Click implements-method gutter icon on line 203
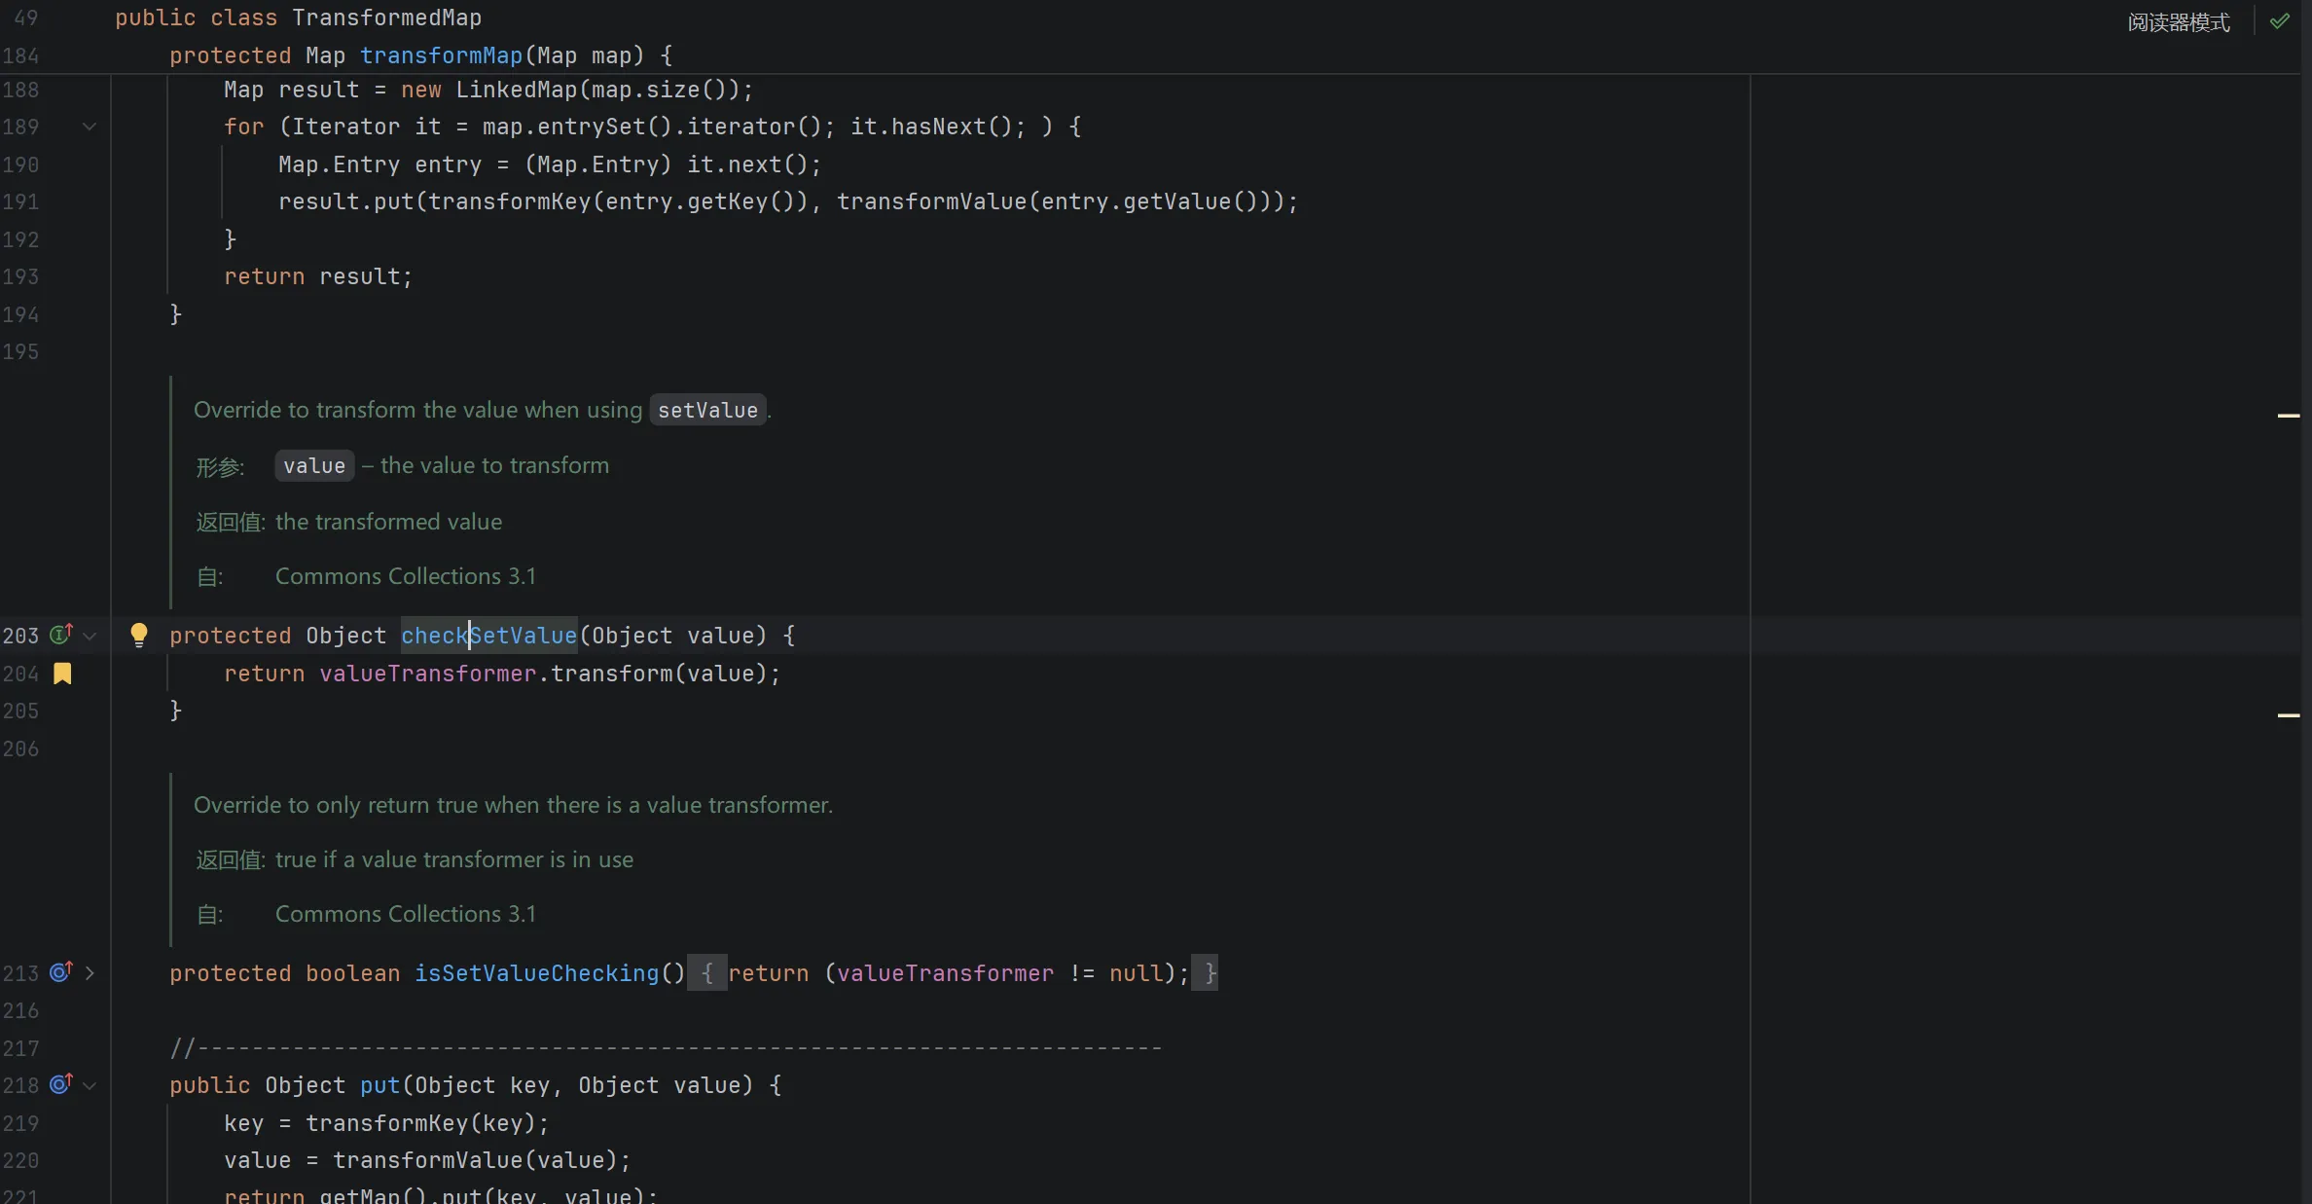 coord(61,635)
